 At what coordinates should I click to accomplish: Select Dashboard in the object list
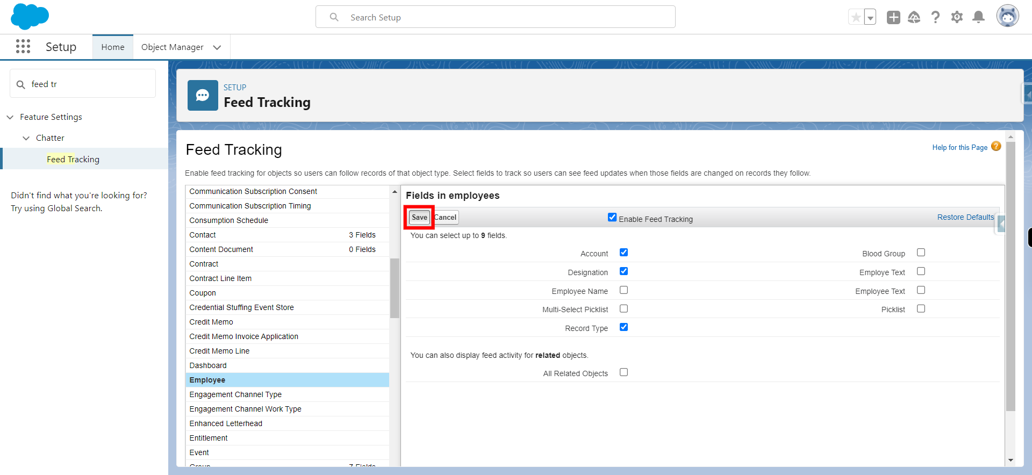[x=287, y=365]
